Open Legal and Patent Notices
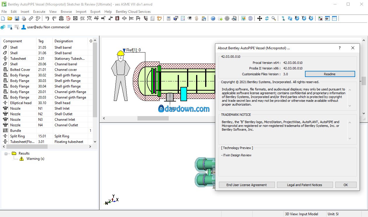The image size is (368, 217). pyautogui.click(x=305, y=185)
